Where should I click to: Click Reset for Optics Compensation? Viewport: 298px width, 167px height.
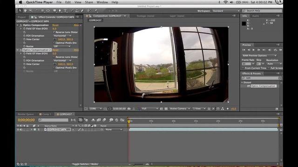tap(55, 25)
